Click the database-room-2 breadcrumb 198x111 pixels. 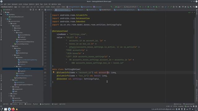(7, 7)
